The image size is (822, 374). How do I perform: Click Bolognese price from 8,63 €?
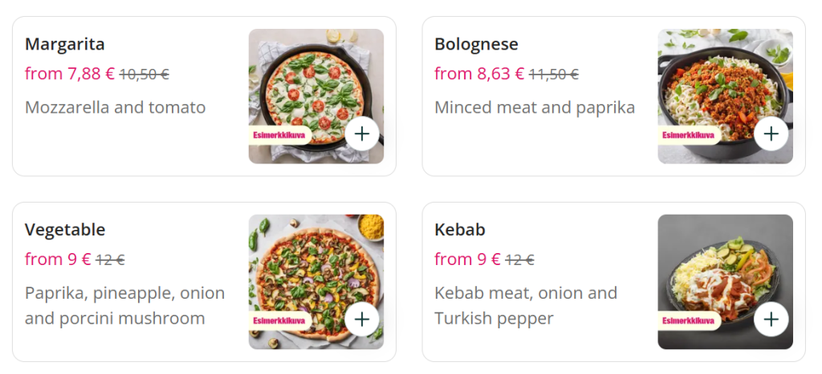click(479, 74)
